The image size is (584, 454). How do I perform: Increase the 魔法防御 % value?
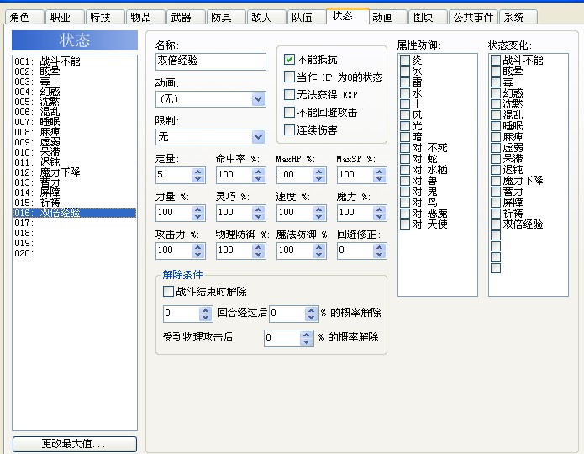point(318,247)
